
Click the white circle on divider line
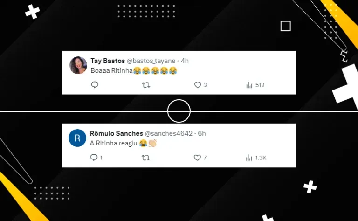(179, 111)
